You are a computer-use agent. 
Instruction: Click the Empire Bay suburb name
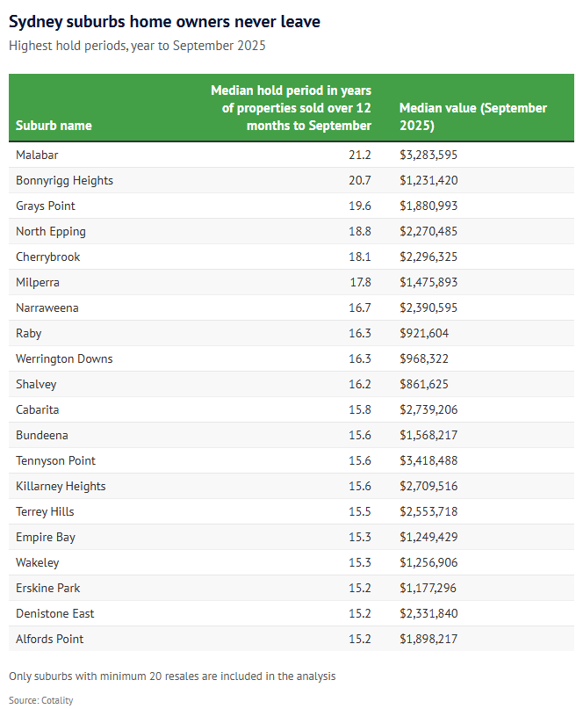[44, 537]
